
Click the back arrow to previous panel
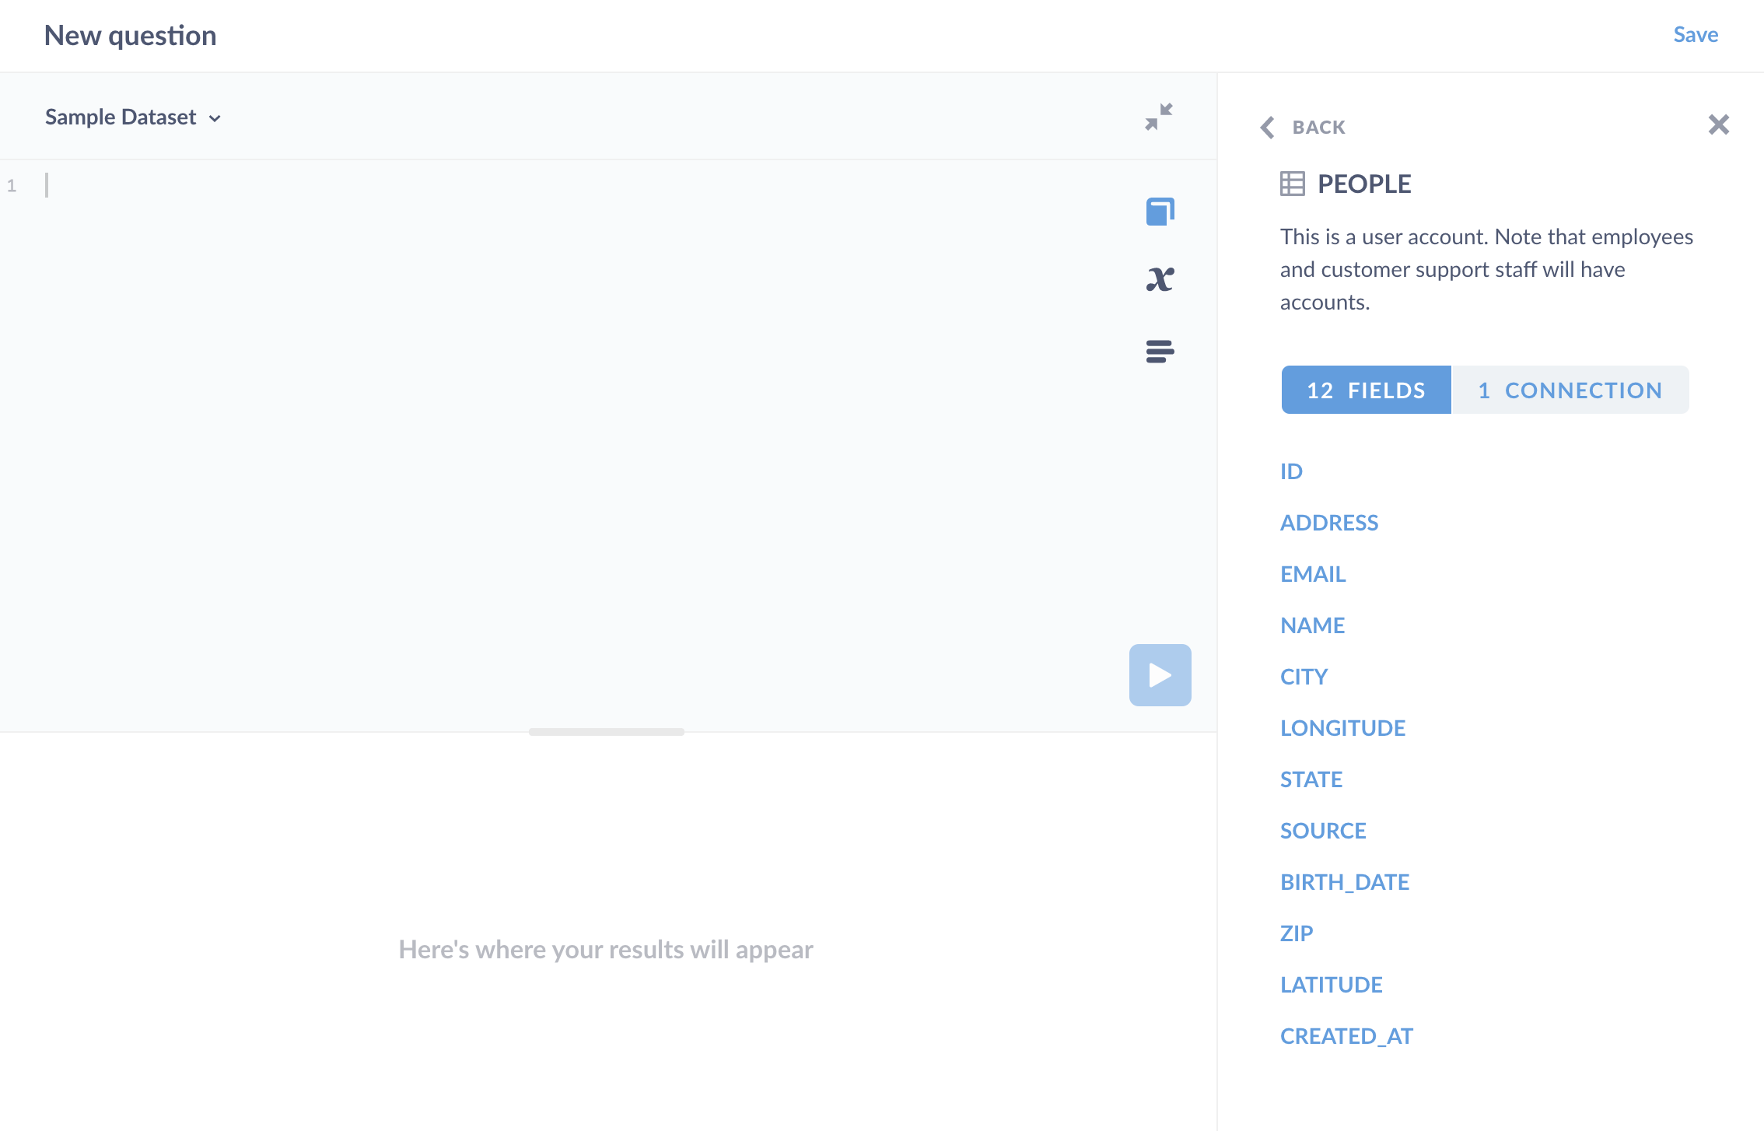tap(1268, 126)
